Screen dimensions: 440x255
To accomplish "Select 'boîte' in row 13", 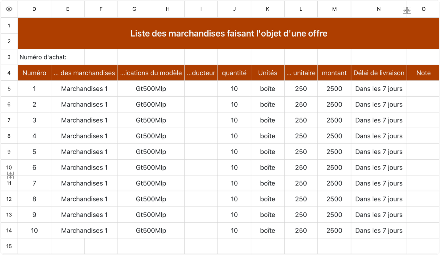I will pos(267,215).
